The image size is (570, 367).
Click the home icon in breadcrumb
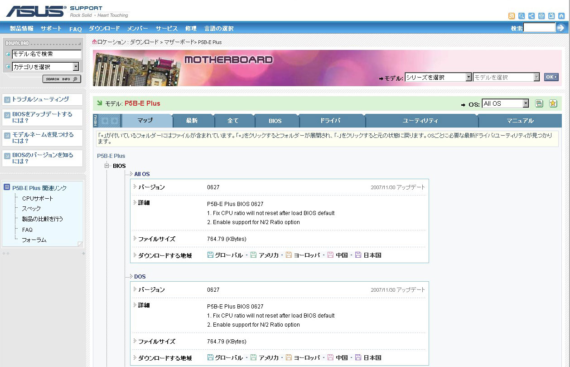(x=95, y=42)
